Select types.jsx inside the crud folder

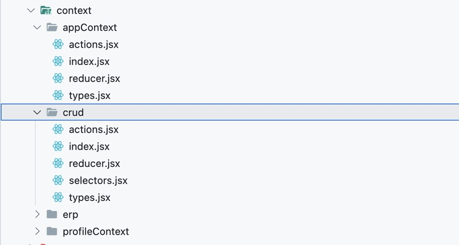(89, 197)
